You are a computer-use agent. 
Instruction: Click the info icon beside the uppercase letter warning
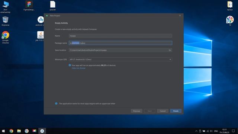click(x=56, y=103)
